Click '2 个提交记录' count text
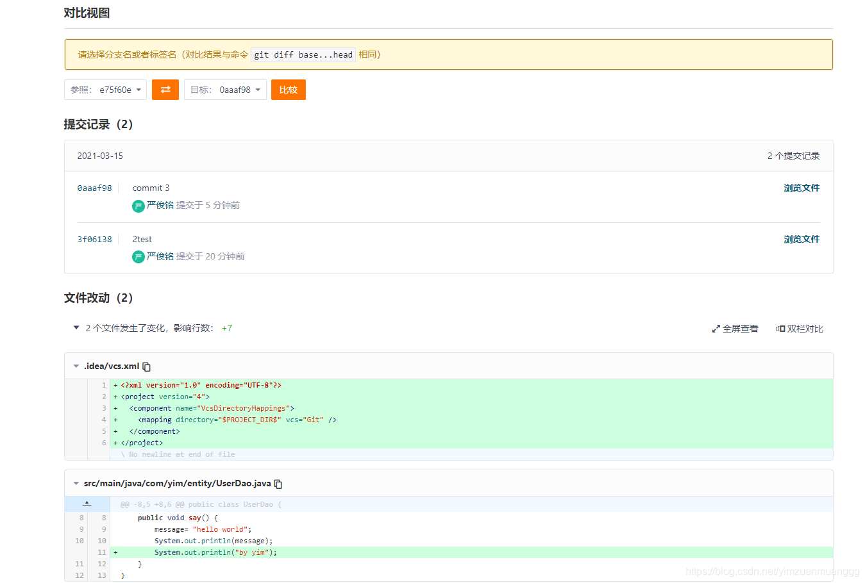This screenshot has height=583, width=865. [794, 156]
